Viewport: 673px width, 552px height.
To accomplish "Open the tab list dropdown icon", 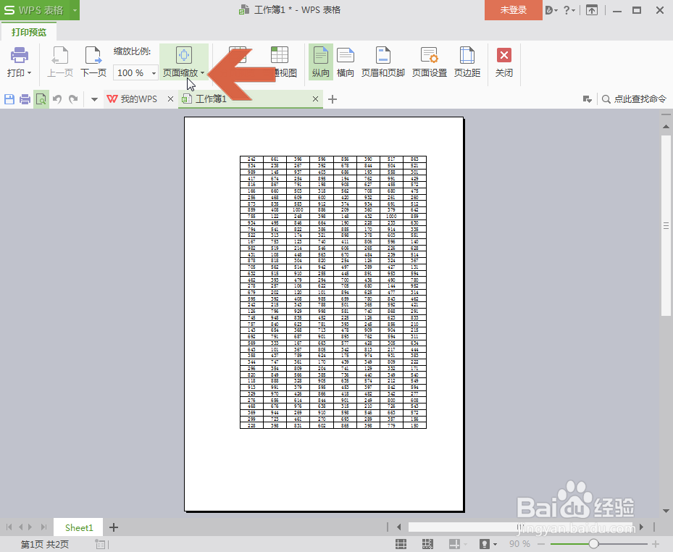I will pos(588,99).
